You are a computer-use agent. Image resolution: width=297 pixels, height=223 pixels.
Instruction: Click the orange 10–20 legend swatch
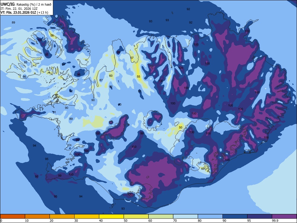(37, 216)
